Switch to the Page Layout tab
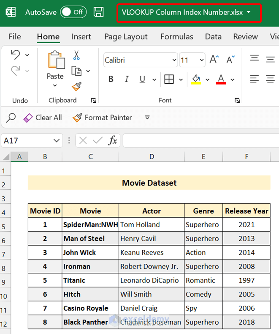The height and width of the screenshot is (334, 279). (126, 37)
